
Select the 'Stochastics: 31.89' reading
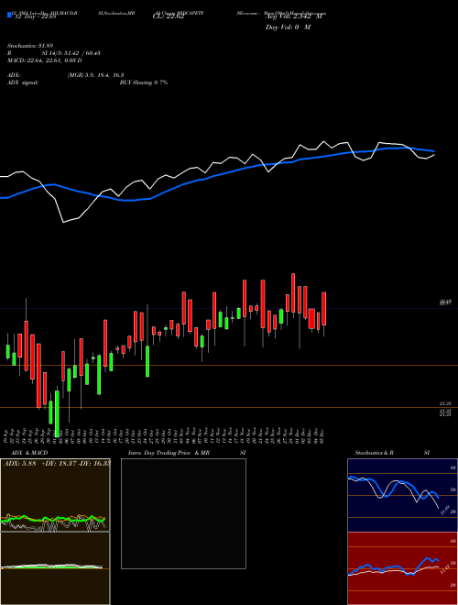pos(30,46)
